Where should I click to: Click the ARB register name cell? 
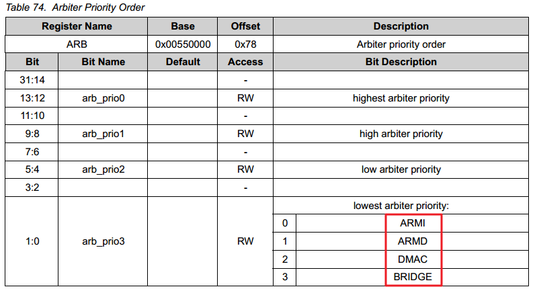tap(77, 44)
